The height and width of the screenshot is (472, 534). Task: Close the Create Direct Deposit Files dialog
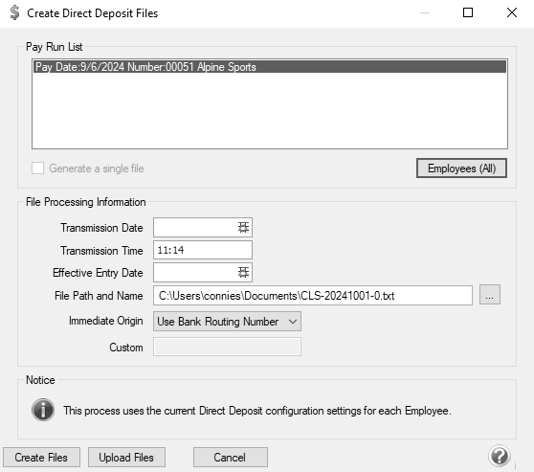(x=512, y=13)
